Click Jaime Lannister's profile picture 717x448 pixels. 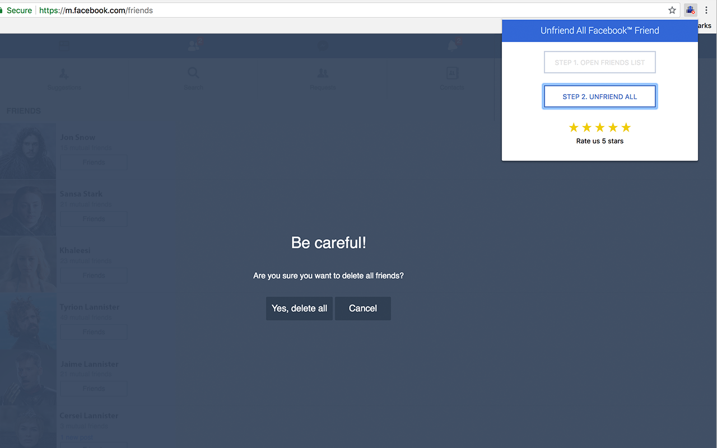click(x=28, y=377)
